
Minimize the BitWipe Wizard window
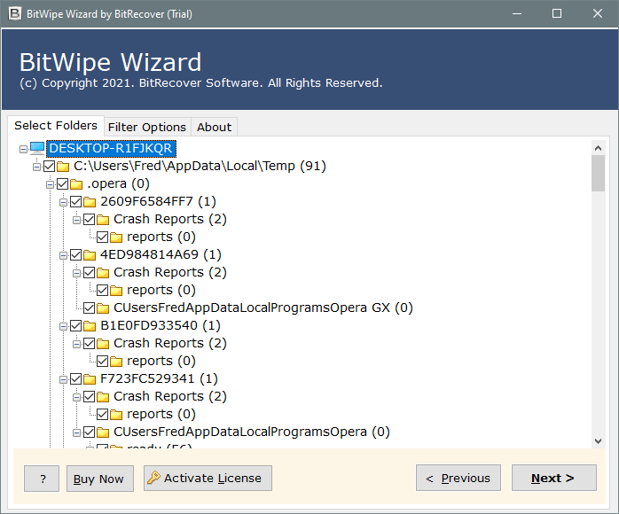(517, 14)
